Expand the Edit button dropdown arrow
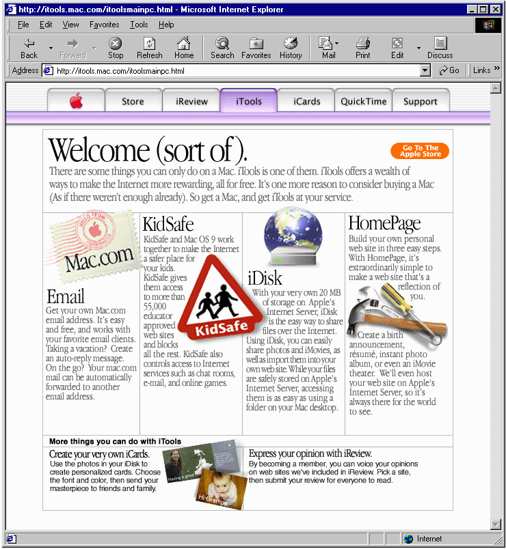This screenshot has width=506, height=549. pyautogui.click(x=418, y=48)
